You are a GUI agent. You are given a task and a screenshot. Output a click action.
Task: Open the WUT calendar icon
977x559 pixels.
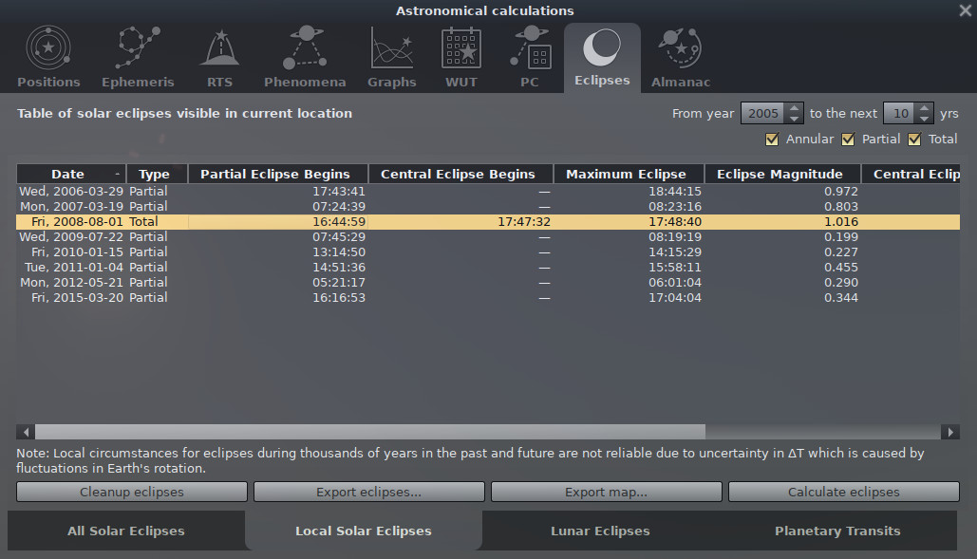[461, 47]
